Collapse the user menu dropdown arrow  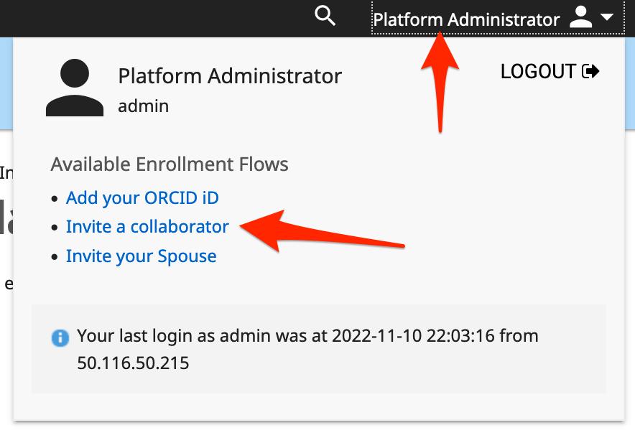click(607, 17)
